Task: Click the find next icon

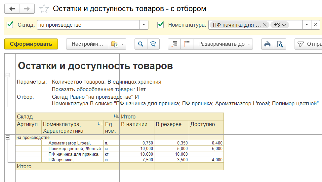Action: (153, 44)
